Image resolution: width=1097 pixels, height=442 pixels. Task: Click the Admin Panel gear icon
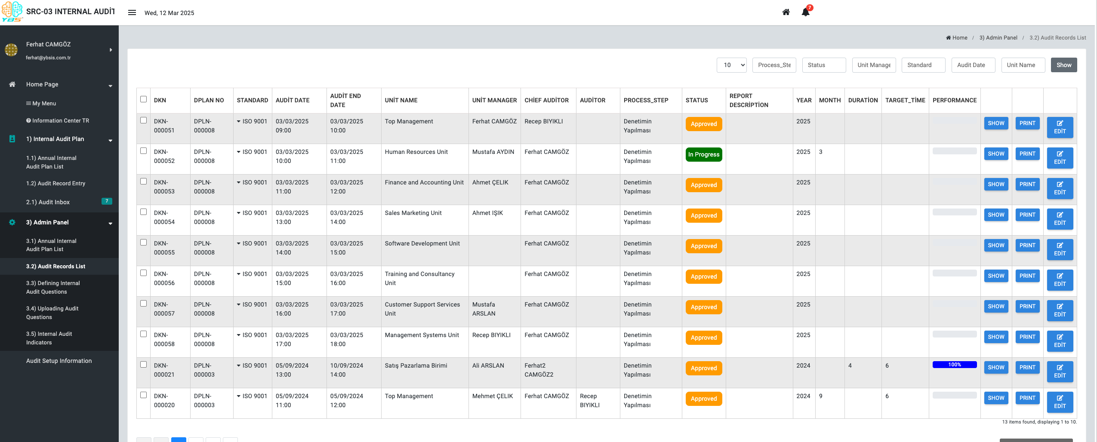pos(12,222)
